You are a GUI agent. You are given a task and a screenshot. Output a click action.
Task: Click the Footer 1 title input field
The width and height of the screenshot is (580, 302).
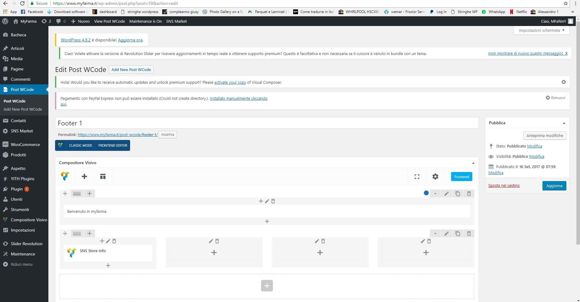point(267,123)
